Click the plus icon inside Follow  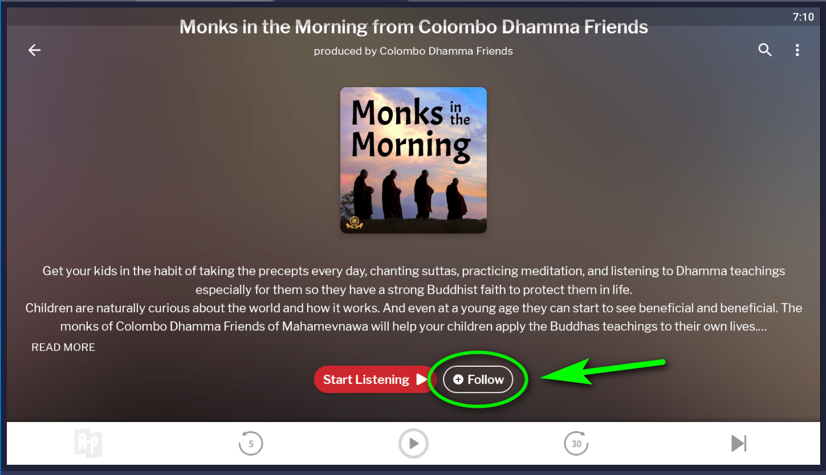point(458,379)
